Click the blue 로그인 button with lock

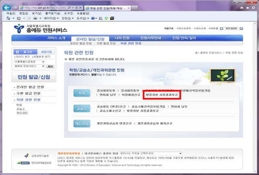(25, 52)
